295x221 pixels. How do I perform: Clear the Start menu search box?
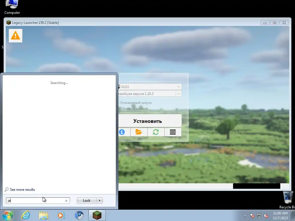tap(66, 201)
